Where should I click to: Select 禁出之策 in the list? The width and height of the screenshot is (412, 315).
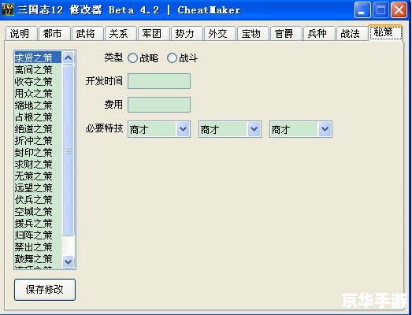tap(38, 247)
